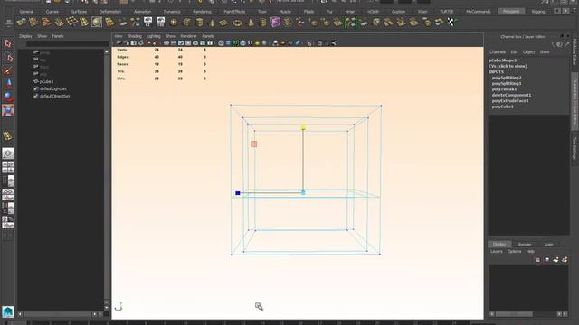579x325 pixels.
Task: Click polyCube1 input node
Action: (x=502, y=107)
